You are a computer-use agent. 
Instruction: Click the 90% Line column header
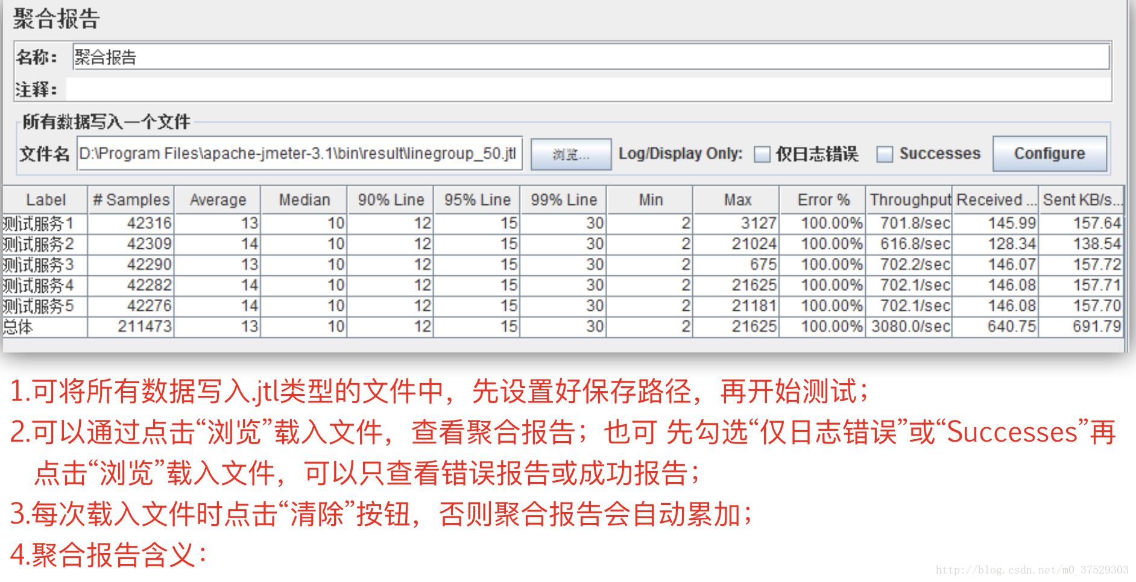391,199
